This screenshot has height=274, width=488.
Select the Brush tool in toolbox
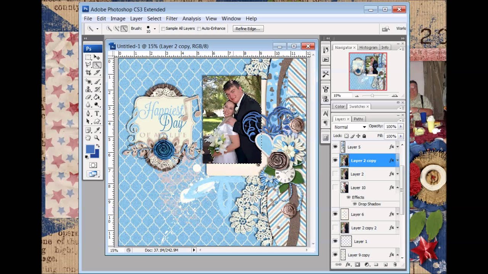pos(97,81)
